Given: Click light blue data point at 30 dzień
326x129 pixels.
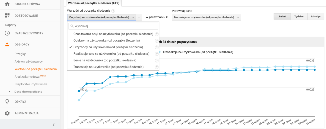Looking at the screenshot, I should coord(315,67).
